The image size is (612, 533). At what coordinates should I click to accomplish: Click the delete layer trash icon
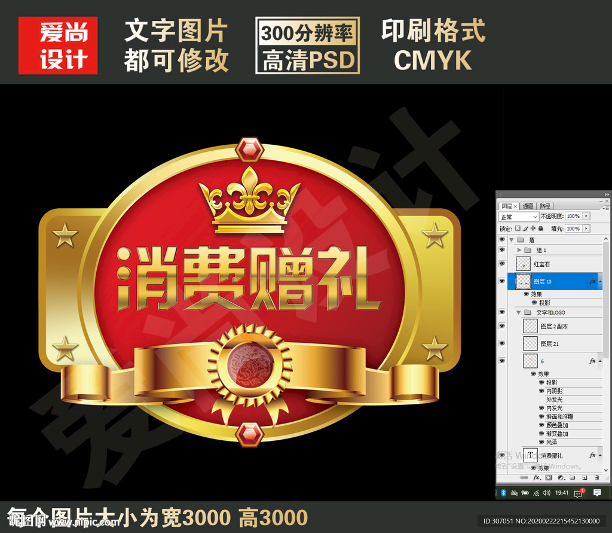point(597,477)
